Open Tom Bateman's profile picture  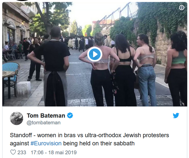click(17, 118)
